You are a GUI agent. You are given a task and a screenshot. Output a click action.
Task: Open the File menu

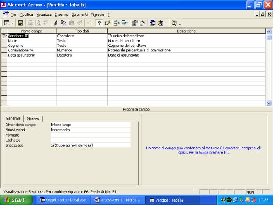(13, 14)
